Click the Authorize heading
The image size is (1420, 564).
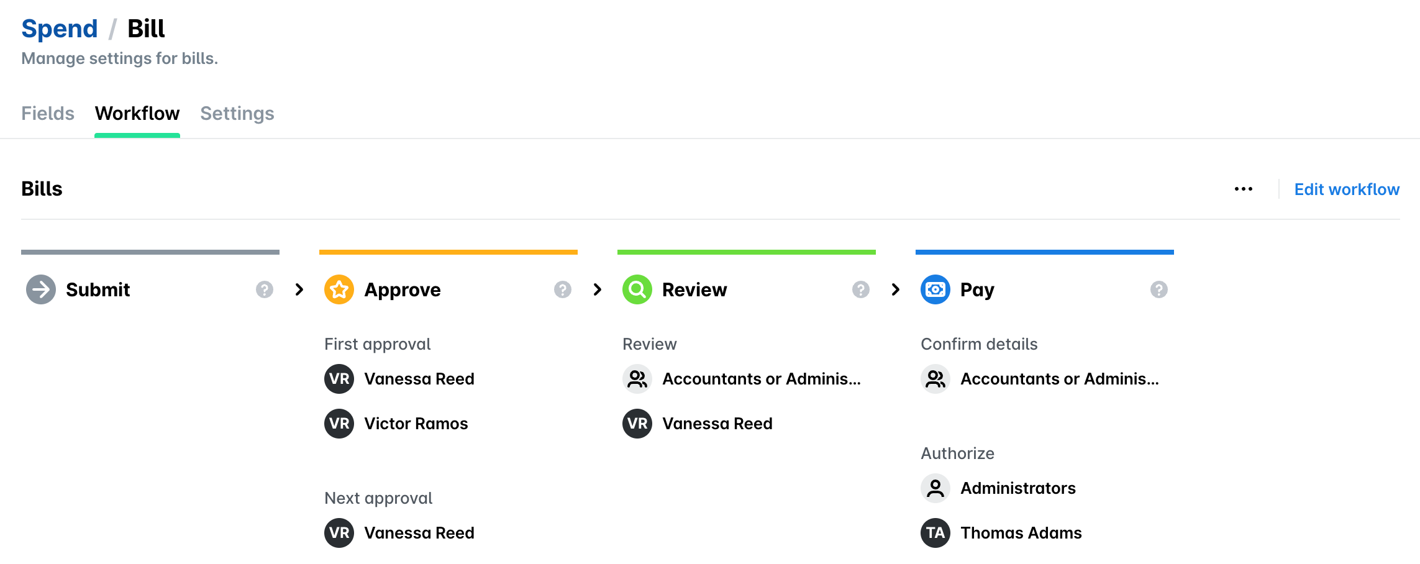click(x=957, y=453)
